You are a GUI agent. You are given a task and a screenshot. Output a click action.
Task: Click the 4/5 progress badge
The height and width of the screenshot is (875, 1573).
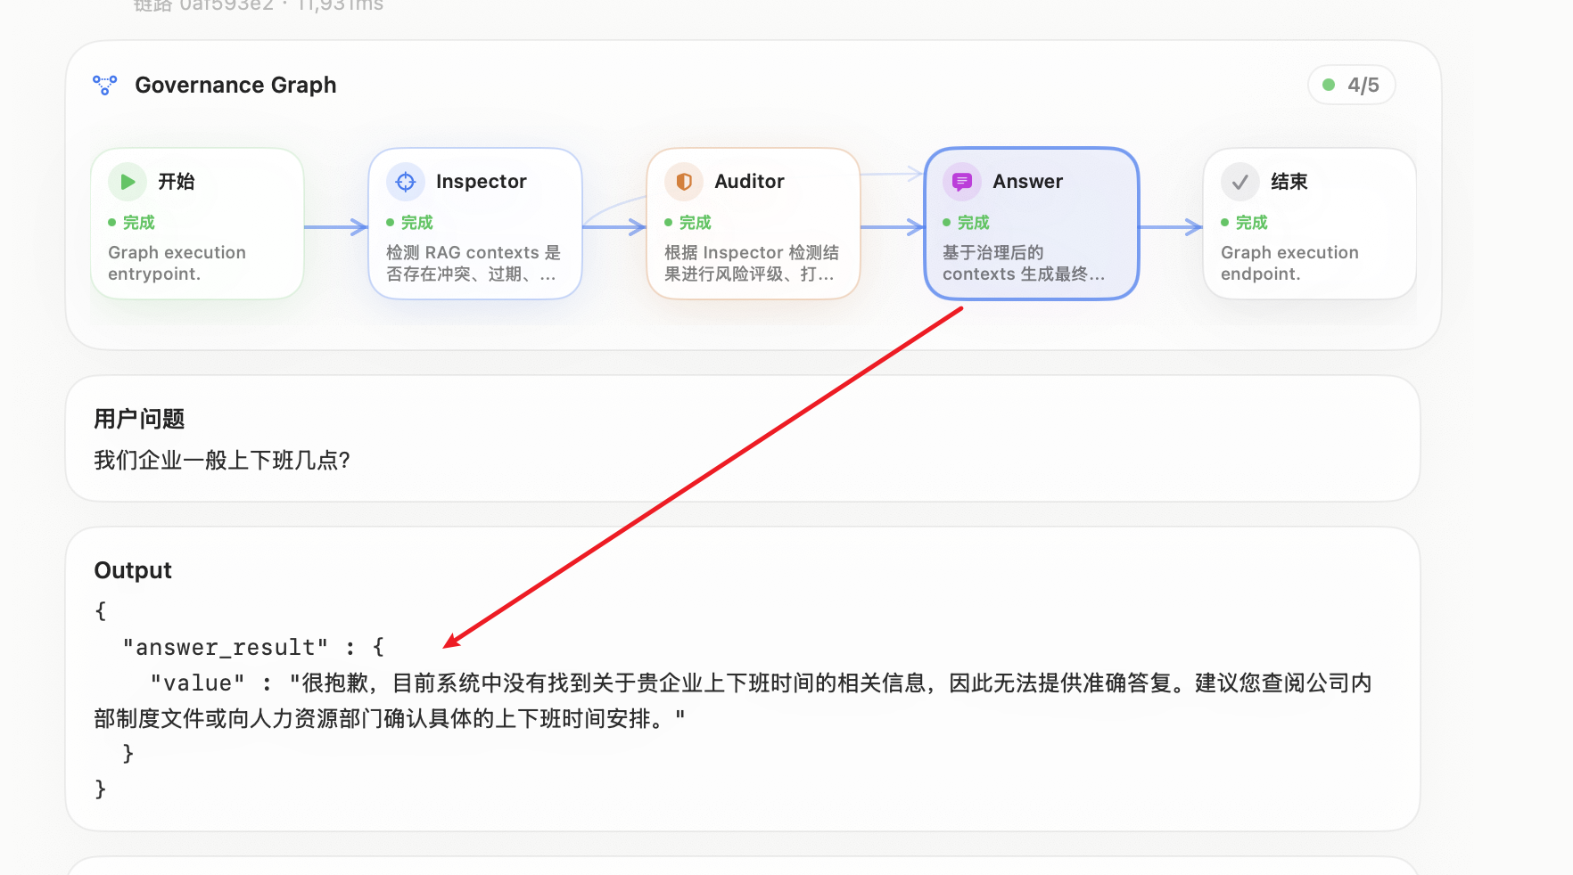(x=1352, y=86)
